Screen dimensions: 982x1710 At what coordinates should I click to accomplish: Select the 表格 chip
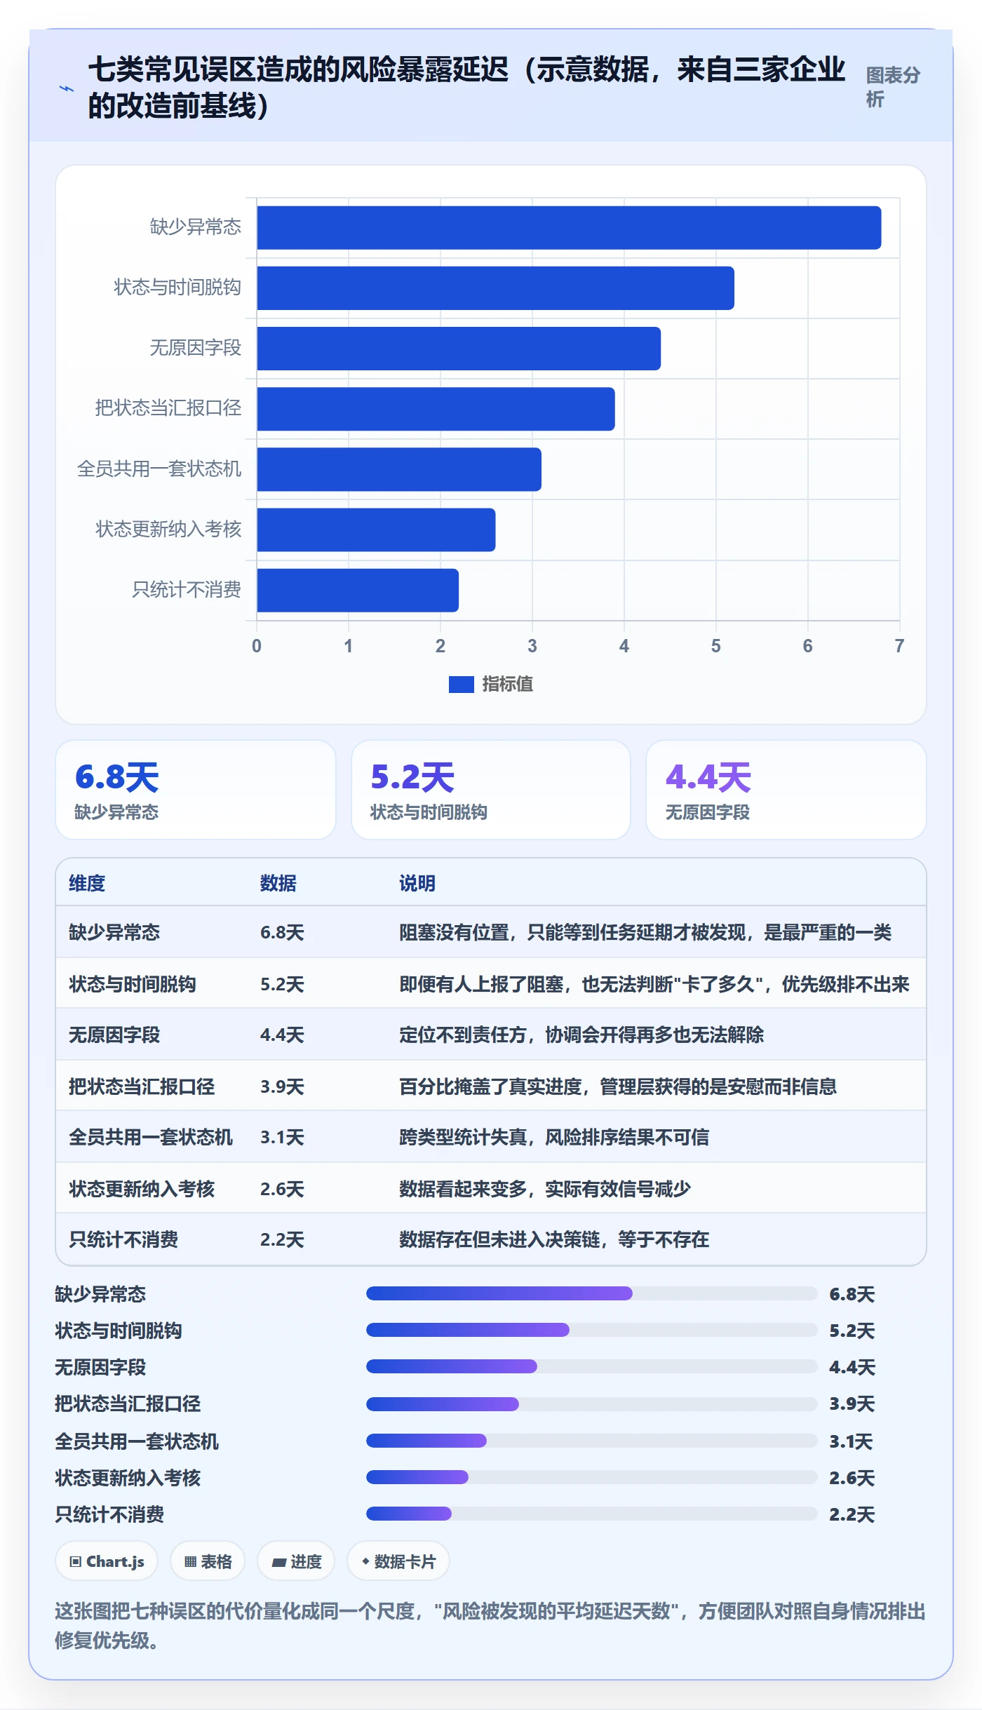point(208,1561)
